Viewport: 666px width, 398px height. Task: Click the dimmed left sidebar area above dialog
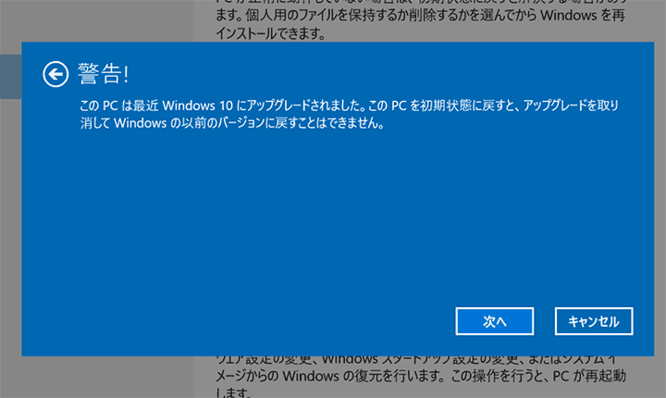coord(97,21)
